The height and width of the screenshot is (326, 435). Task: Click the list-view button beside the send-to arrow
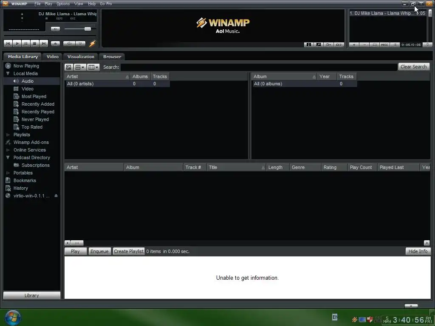[339, 45]
